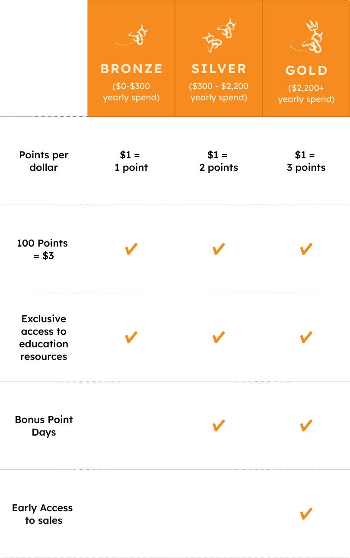Click Gold checkmark for education resources
Image resolution: width=350 pixels, height=558 pixels.
click(x=306, y=337)
